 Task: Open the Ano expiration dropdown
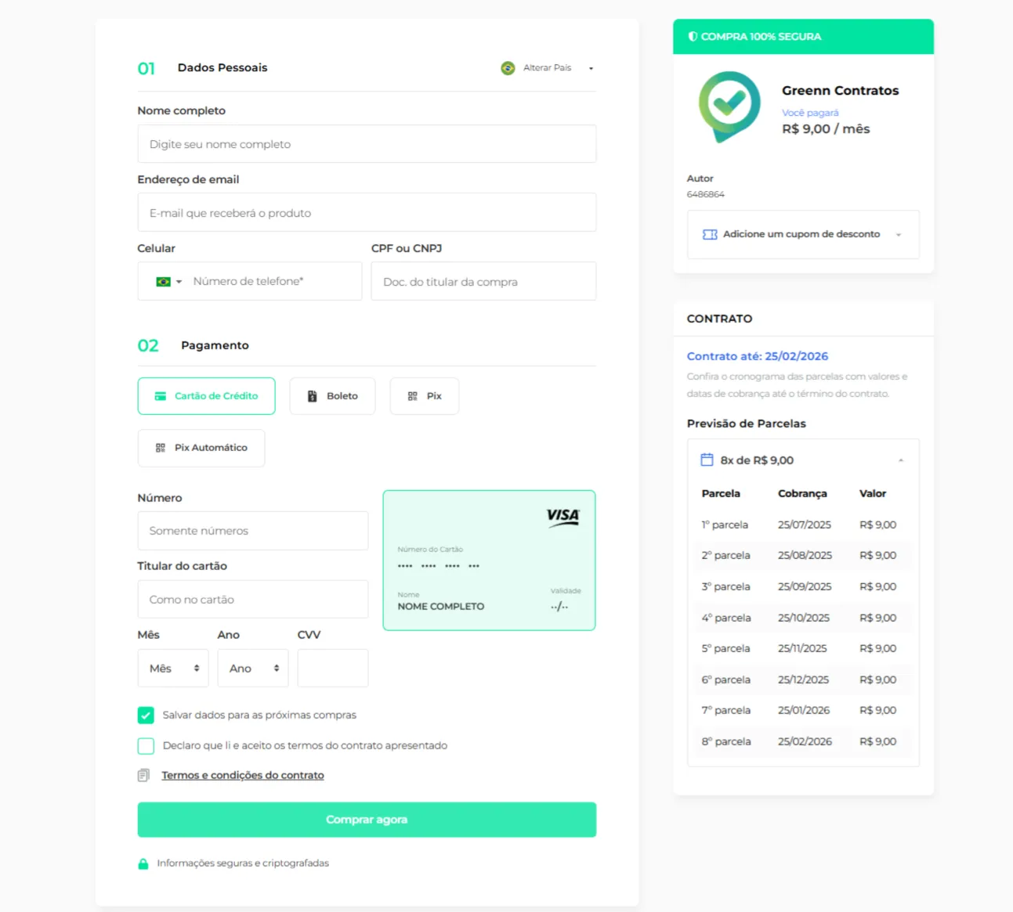(253, 669)
